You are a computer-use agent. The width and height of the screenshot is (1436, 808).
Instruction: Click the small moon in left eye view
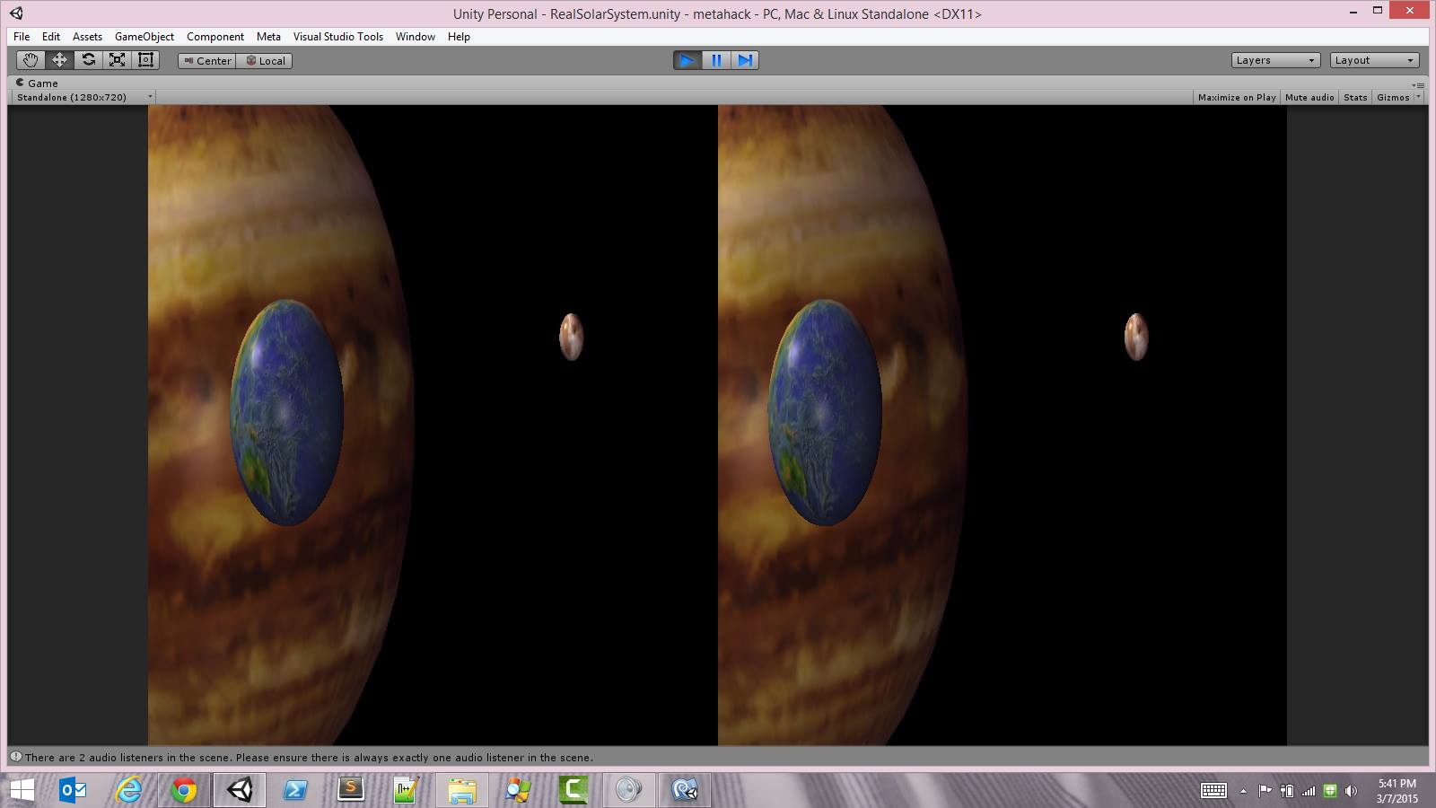pyautogui.click(x=571, y=337)
